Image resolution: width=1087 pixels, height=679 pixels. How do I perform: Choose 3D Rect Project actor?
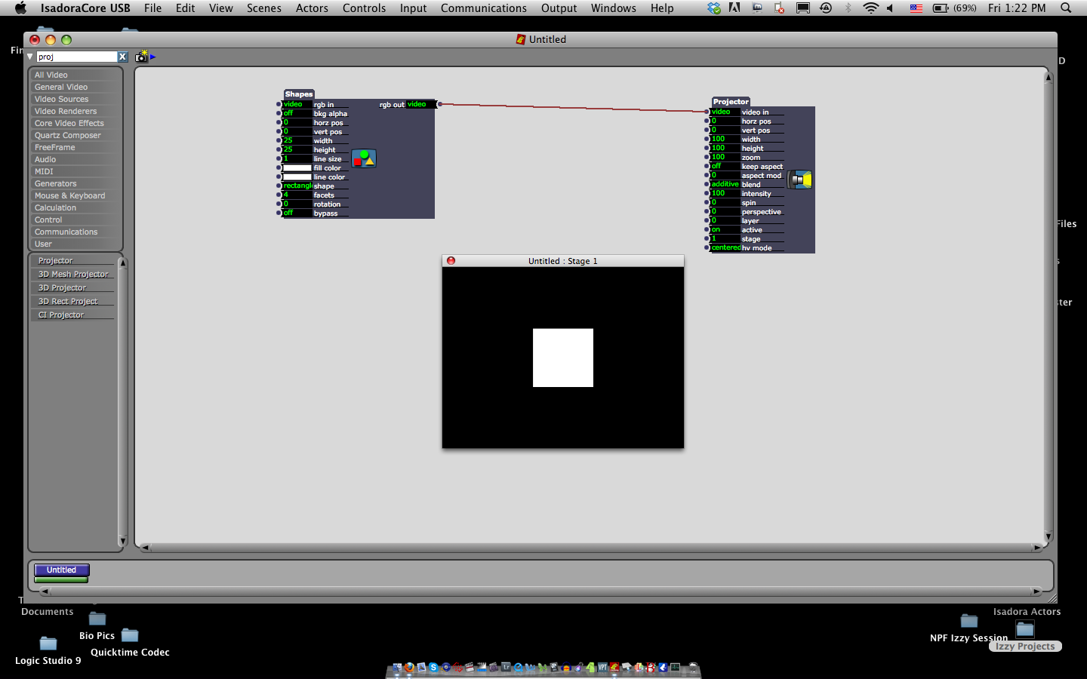tap(73, 301)
